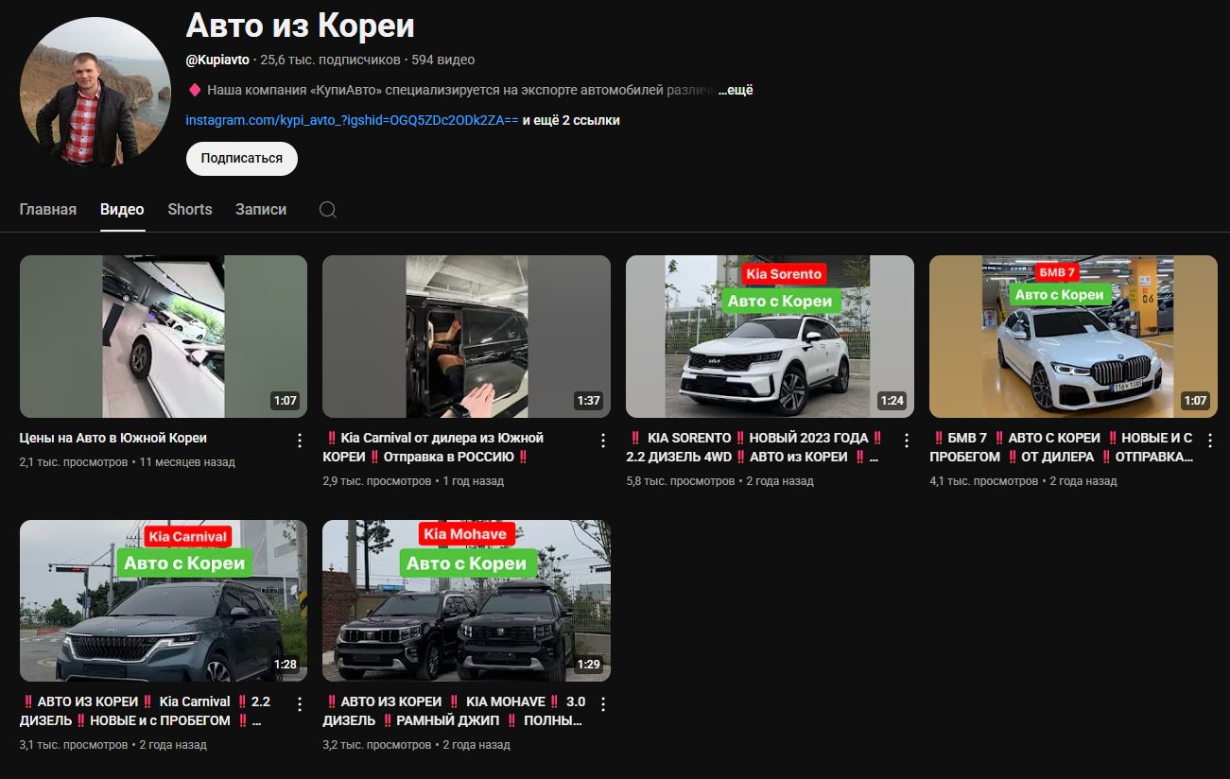Click '3,2 тыс. просмотров • 2 года назад'
Viewport: 1230px width, 779px height.
tap(416, 745)
